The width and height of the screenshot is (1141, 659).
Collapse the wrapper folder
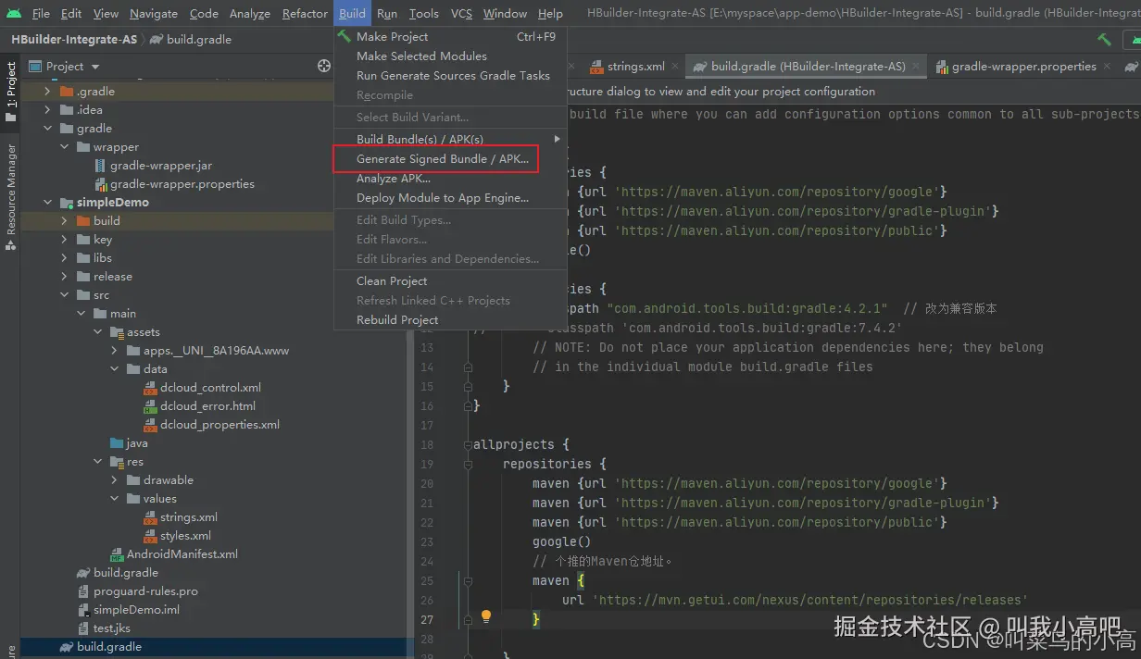pos(64,147)
